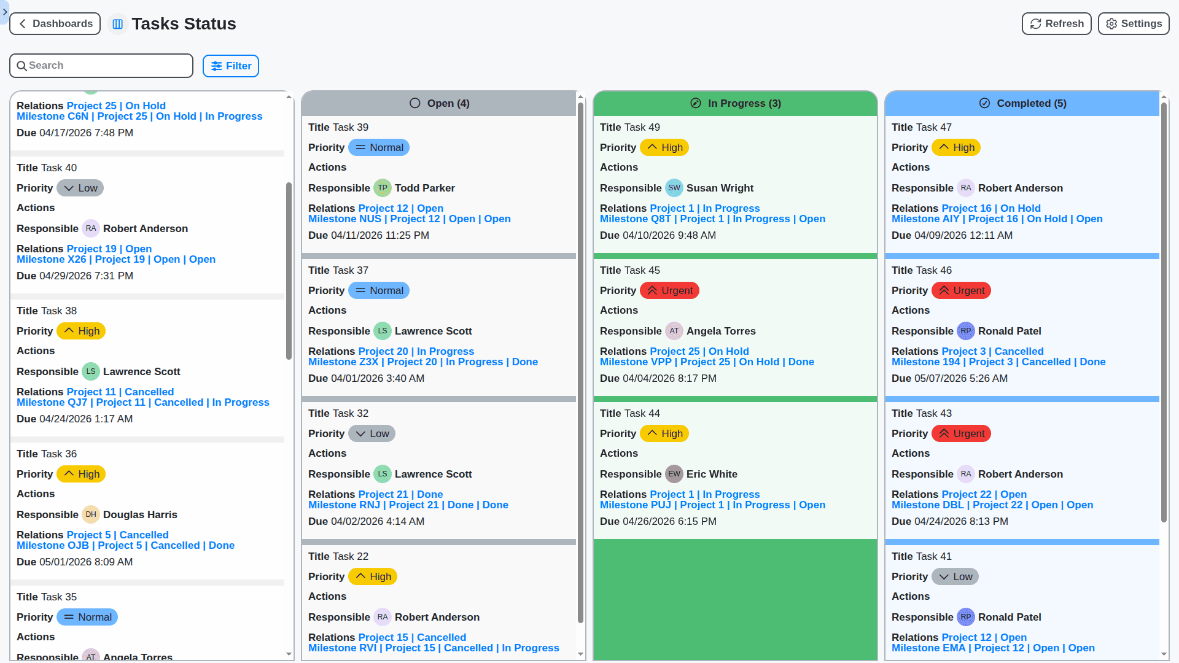The width and height of the screenshot is (1179, 663).
Task: Click the Refresh circular-arrows icon
Action: (1034, 23)
